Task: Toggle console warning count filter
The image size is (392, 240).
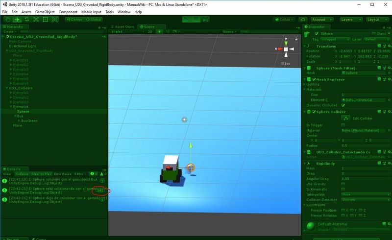Action: 103,174
